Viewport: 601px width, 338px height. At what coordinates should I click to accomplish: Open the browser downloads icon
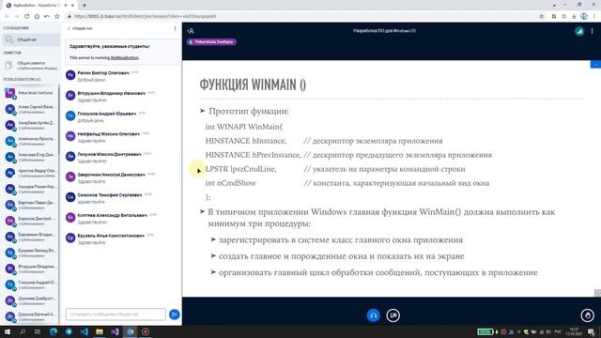click(574, 17)
